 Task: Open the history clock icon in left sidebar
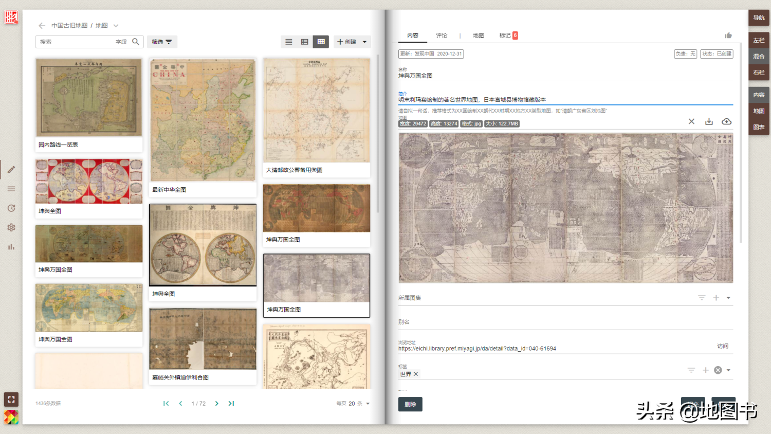click(x=11, y=208)
